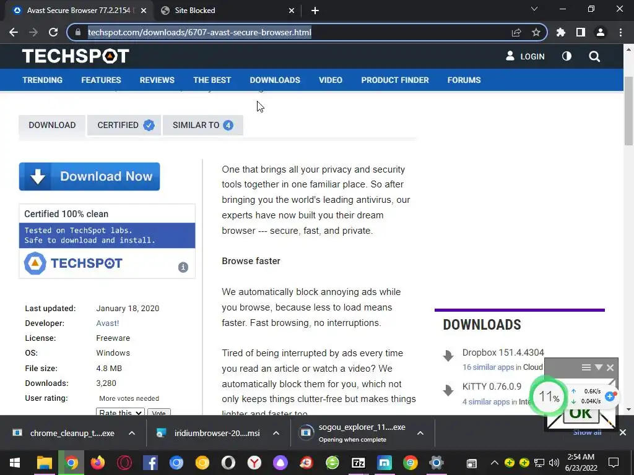Open THE BEST menu
Screen dimensions: 634x475
pos(212,80)
